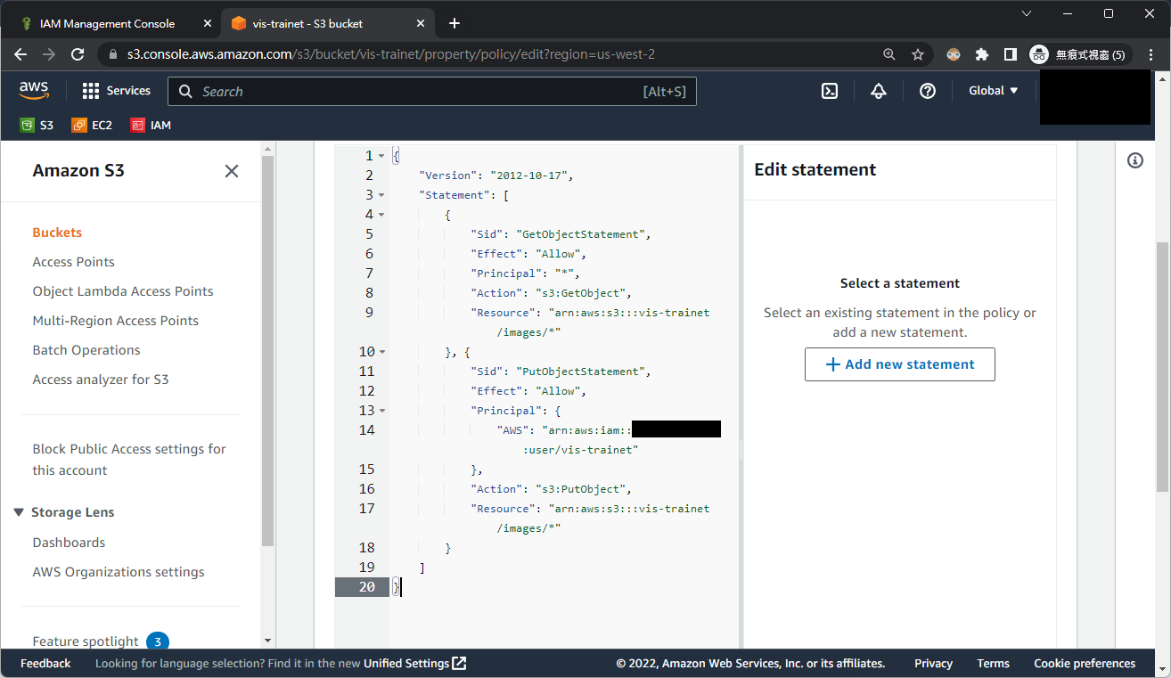Open the Terms footer link

click(993, 664)
